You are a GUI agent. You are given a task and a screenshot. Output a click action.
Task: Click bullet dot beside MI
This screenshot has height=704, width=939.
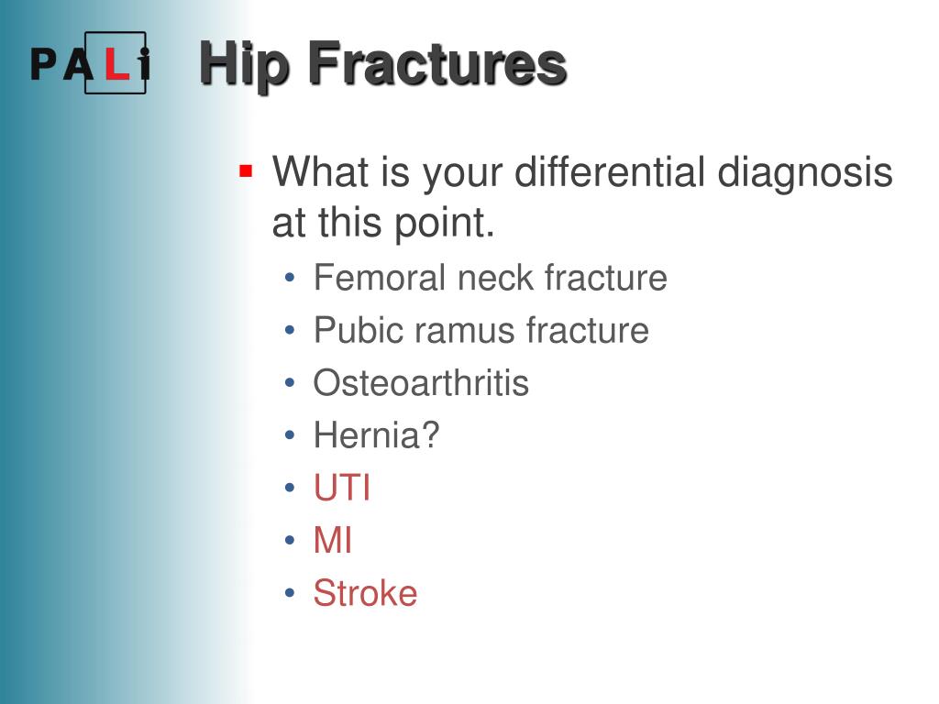pos(291,540)
